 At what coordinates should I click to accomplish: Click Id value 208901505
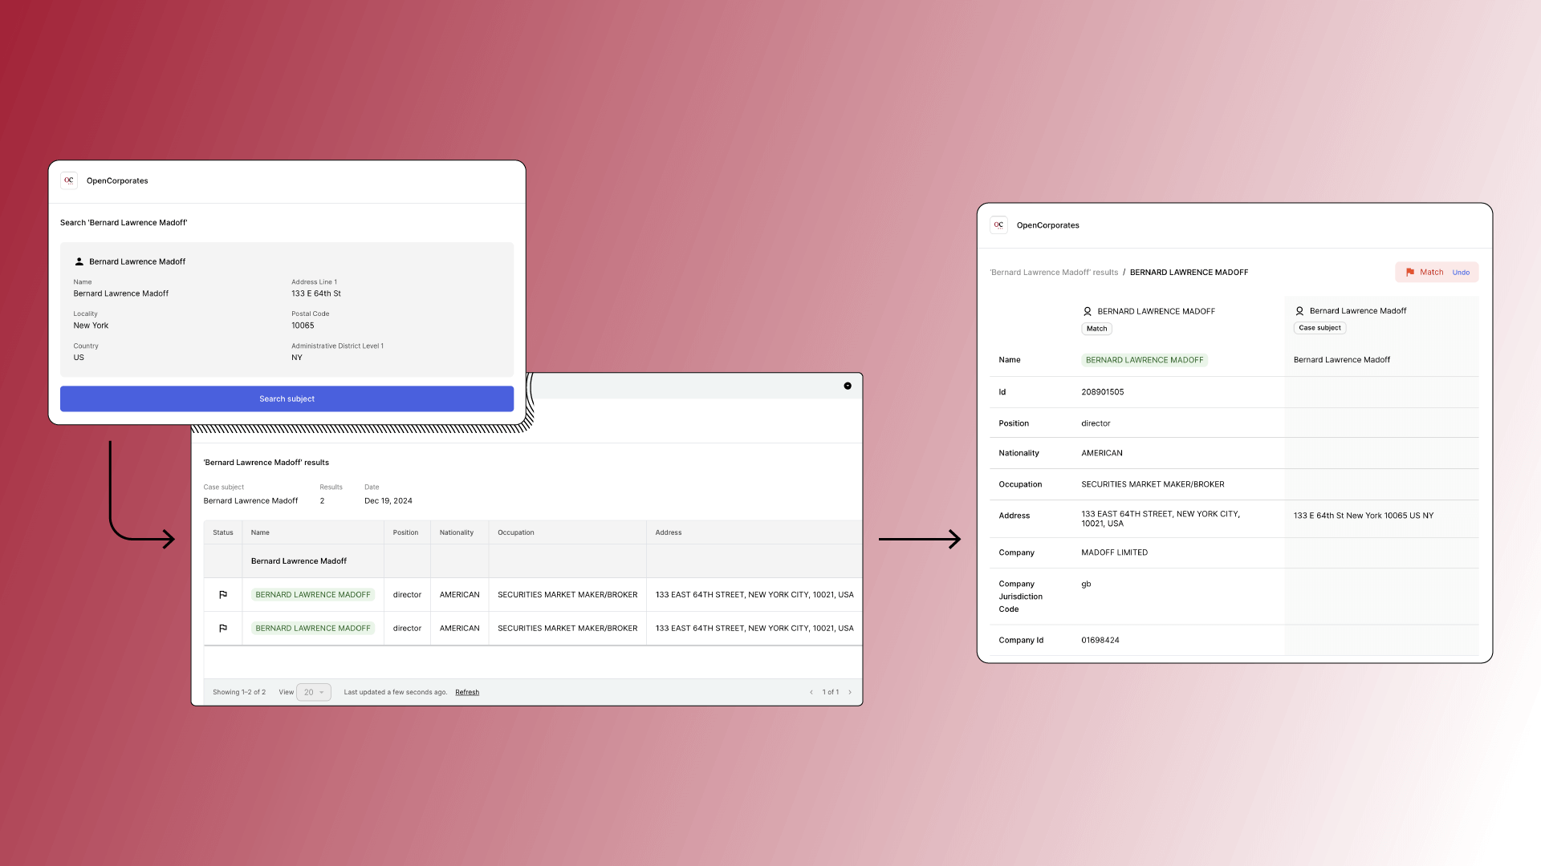click(x=1103, y=392)
